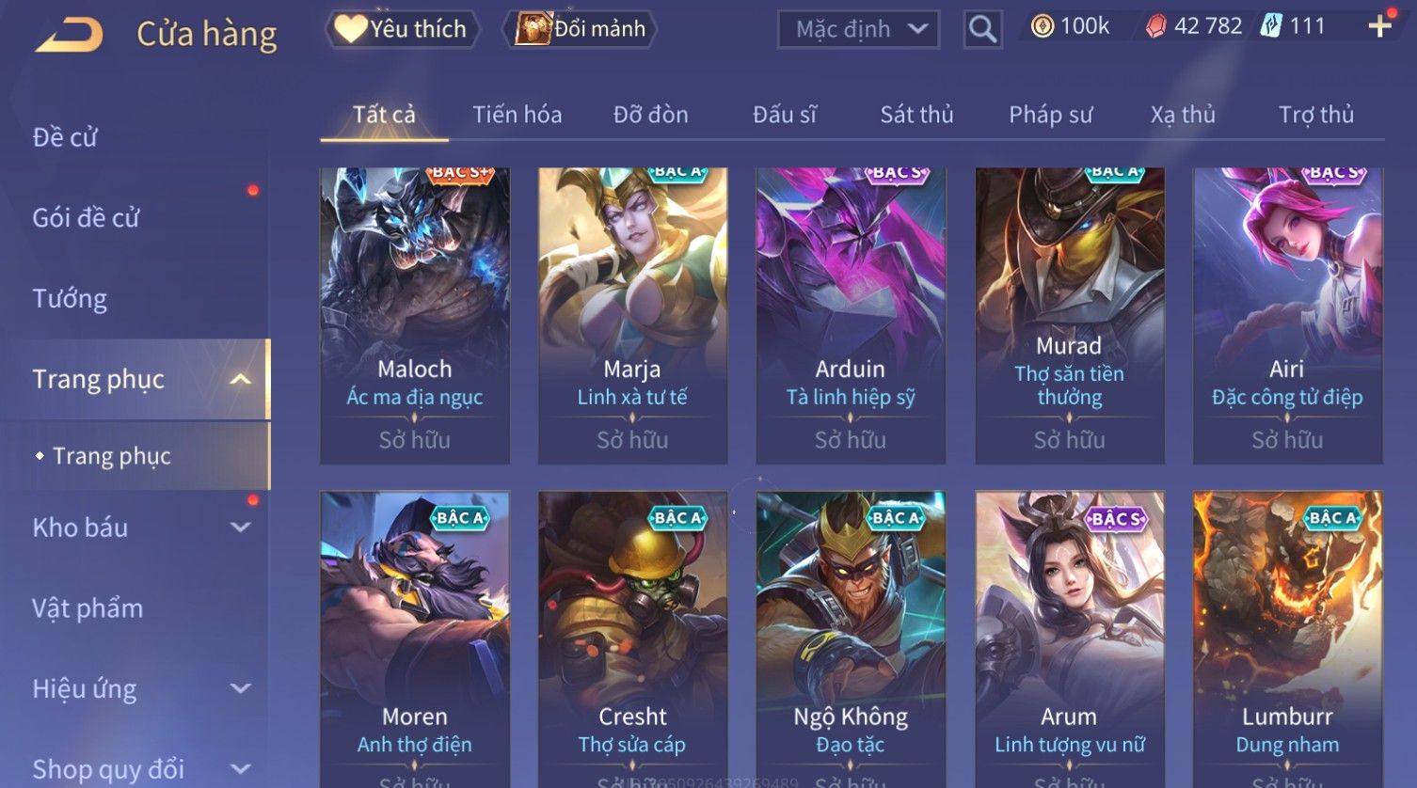Select the Tiến hóa tab
The height and width of the screenshot is (788, 1417).
[x=517, y=115]
